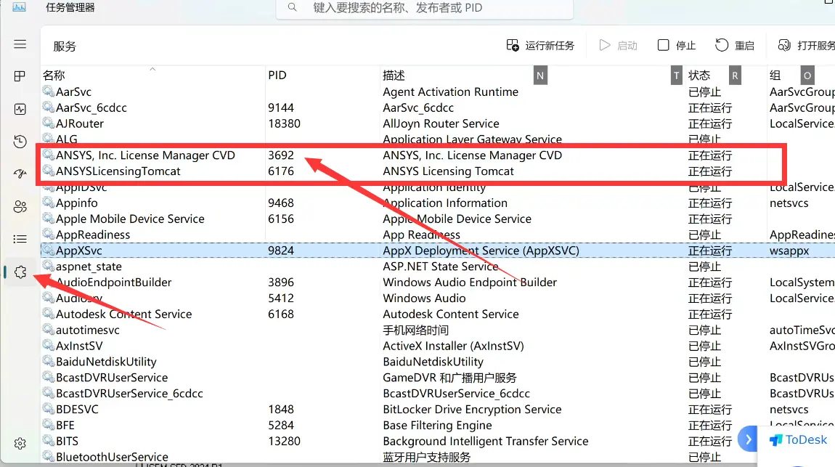Click the 打开服务 open services button

pos(806,46)
